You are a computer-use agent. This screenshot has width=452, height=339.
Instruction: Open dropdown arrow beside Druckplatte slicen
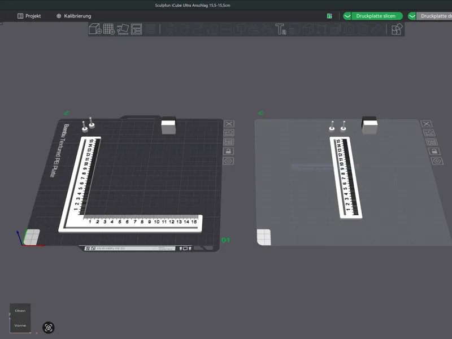click(347, 16)
